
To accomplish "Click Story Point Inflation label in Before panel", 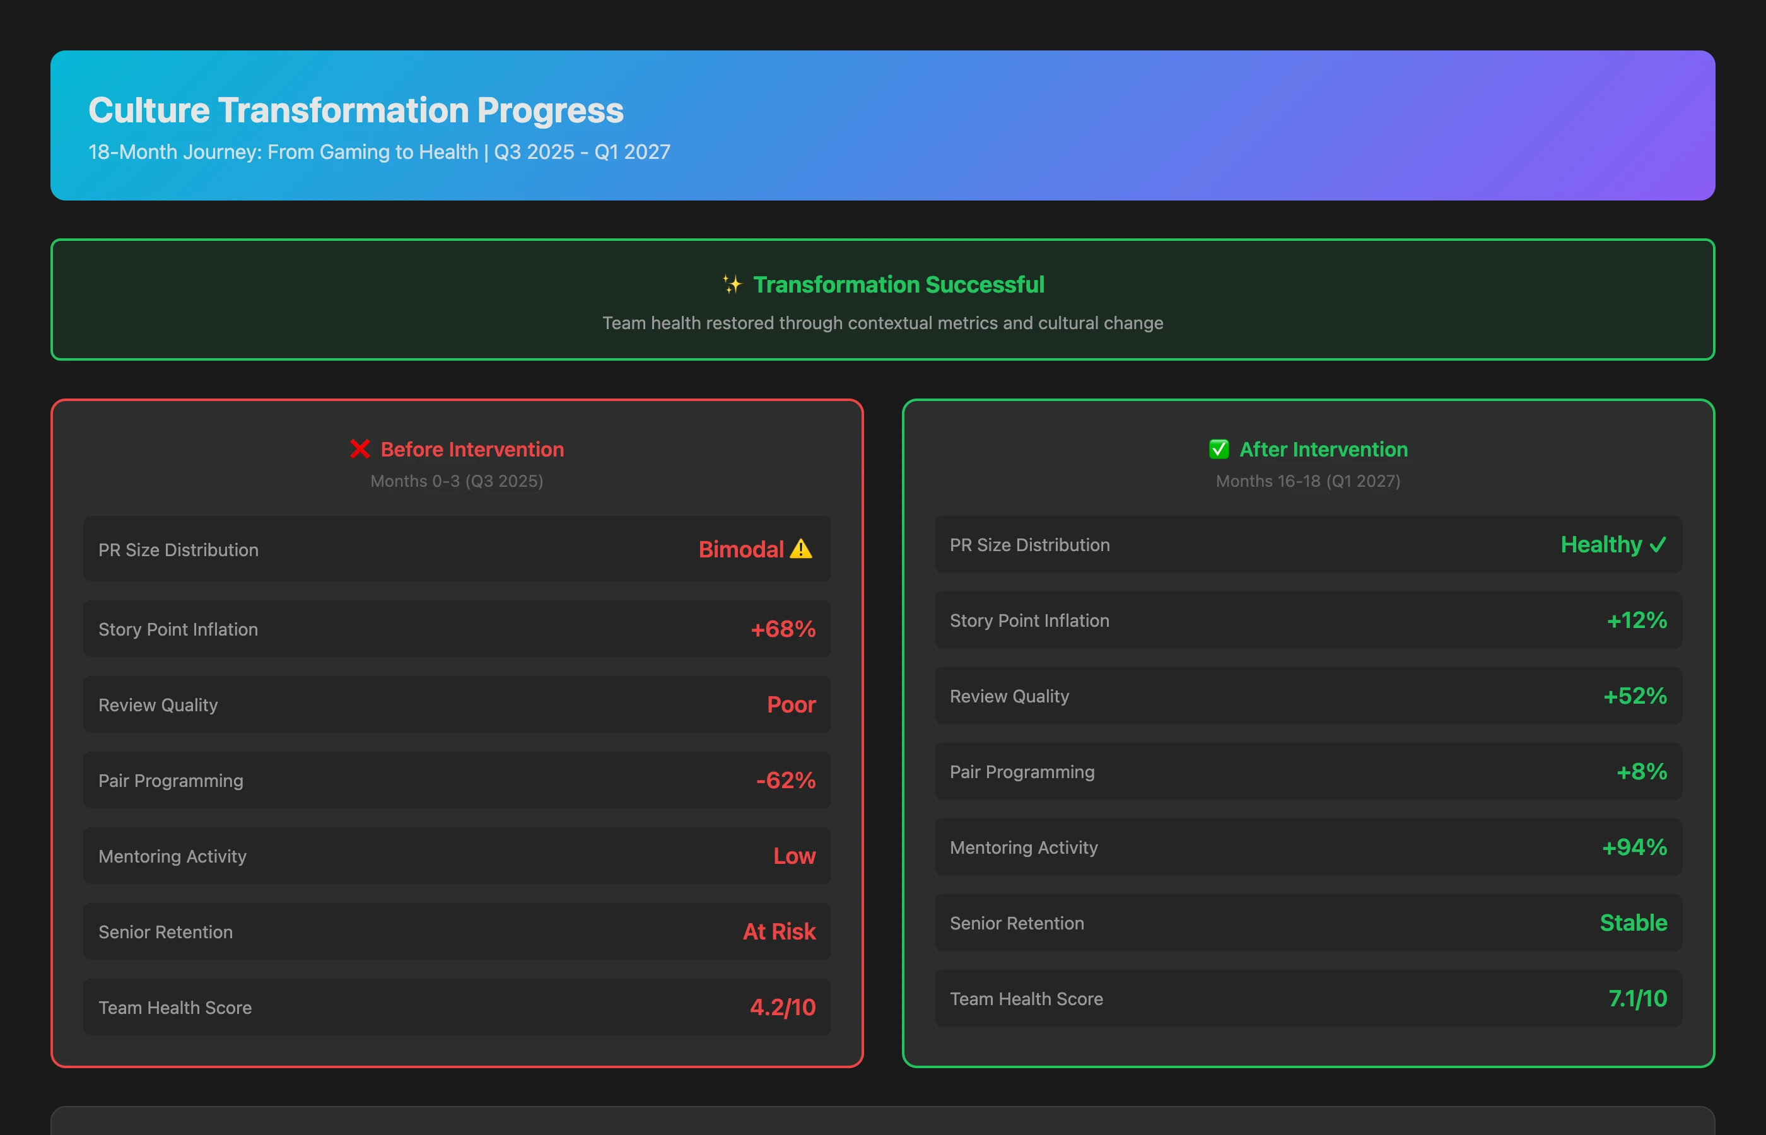I will (x=178, y=629).
